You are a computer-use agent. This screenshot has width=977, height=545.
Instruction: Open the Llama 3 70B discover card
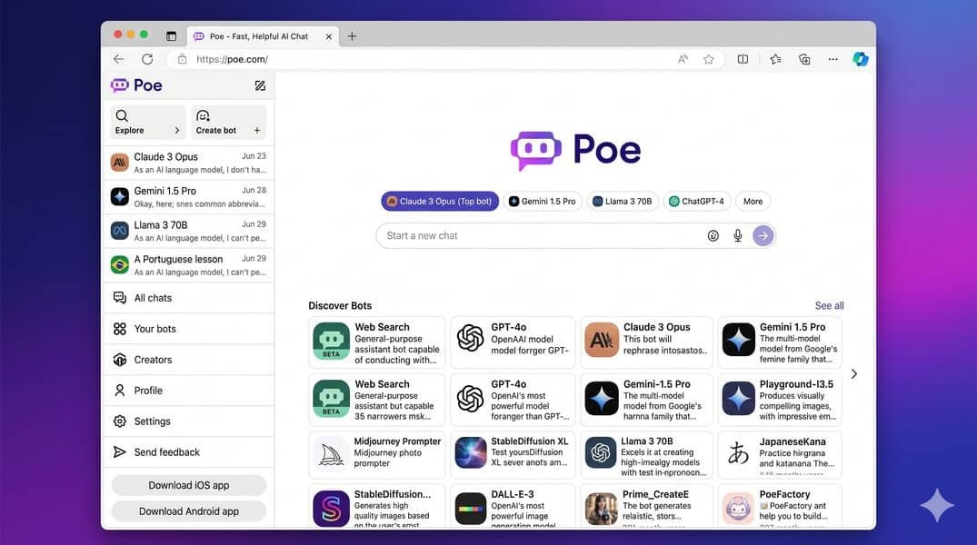[x=646, y=455]
